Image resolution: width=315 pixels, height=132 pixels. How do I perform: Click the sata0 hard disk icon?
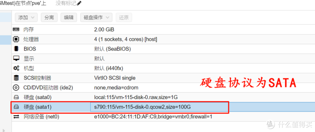pyautogui.click(x=16, y=97)
